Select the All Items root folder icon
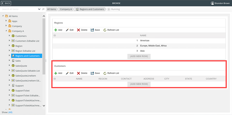 [6, 16]
